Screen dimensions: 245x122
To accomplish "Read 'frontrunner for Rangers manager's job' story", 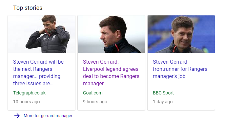I will tap(180, 69).
